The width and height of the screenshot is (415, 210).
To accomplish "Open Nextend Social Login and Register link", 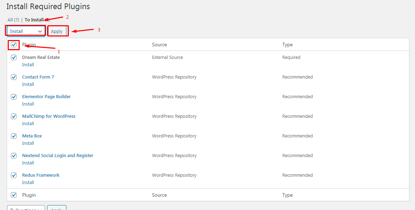I will tap(58, 156).
